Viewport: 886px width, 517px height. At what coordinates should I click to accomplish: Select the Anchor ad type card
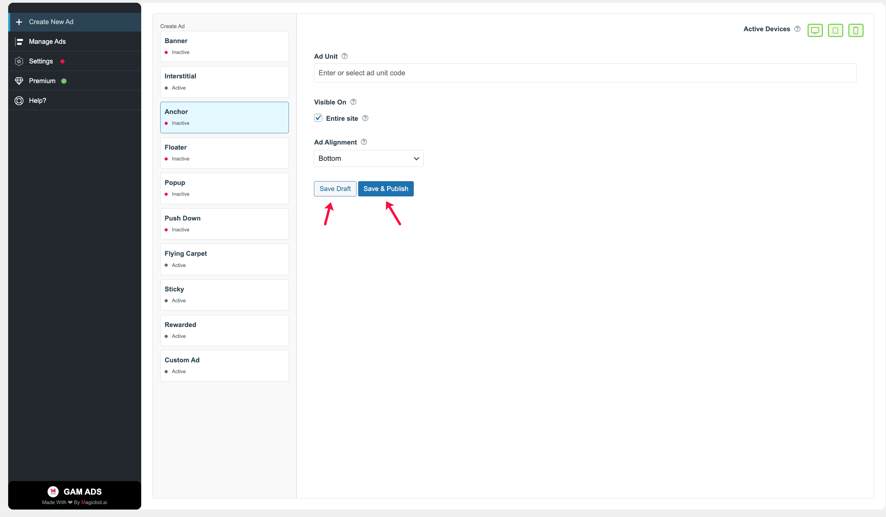[224, 117]
